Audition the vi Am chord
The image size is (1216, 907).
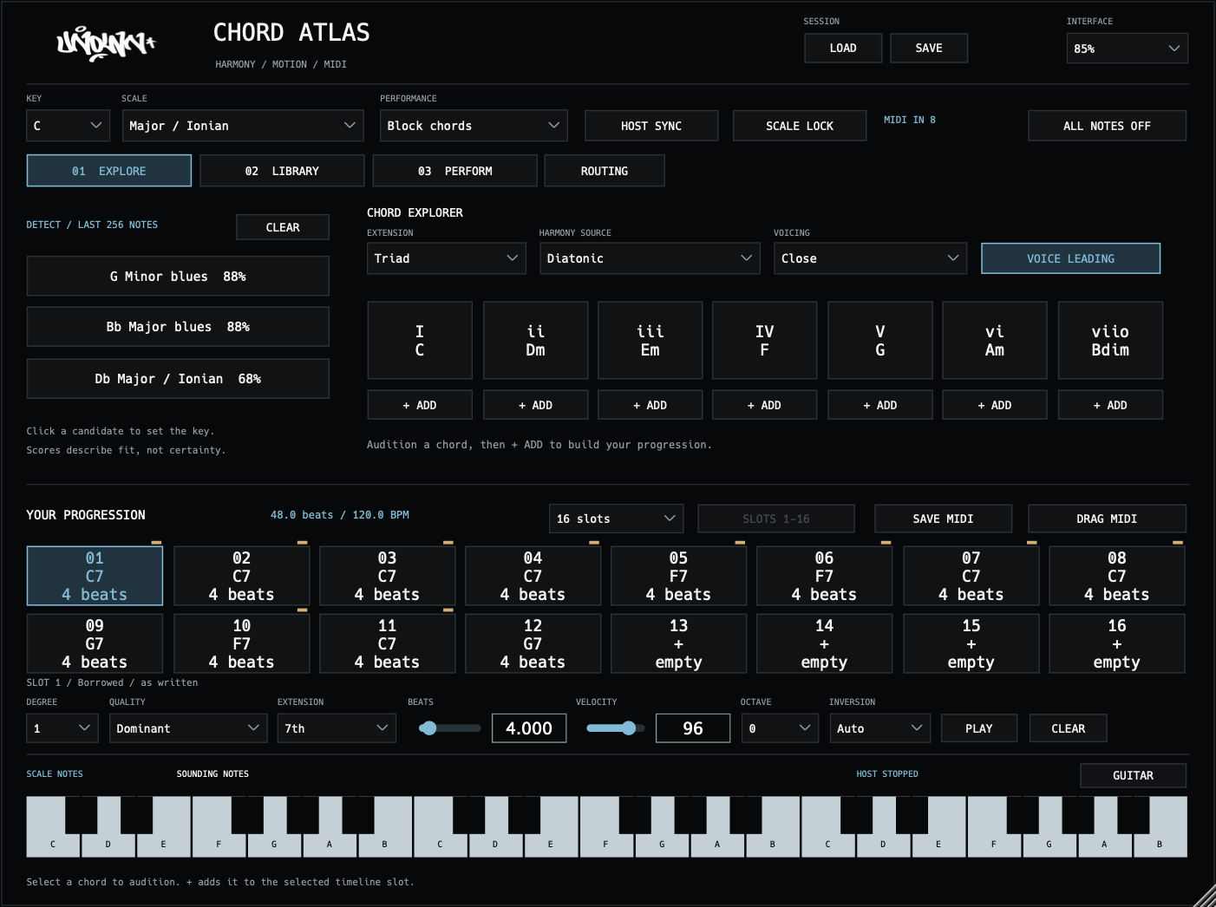coord(995,341)
